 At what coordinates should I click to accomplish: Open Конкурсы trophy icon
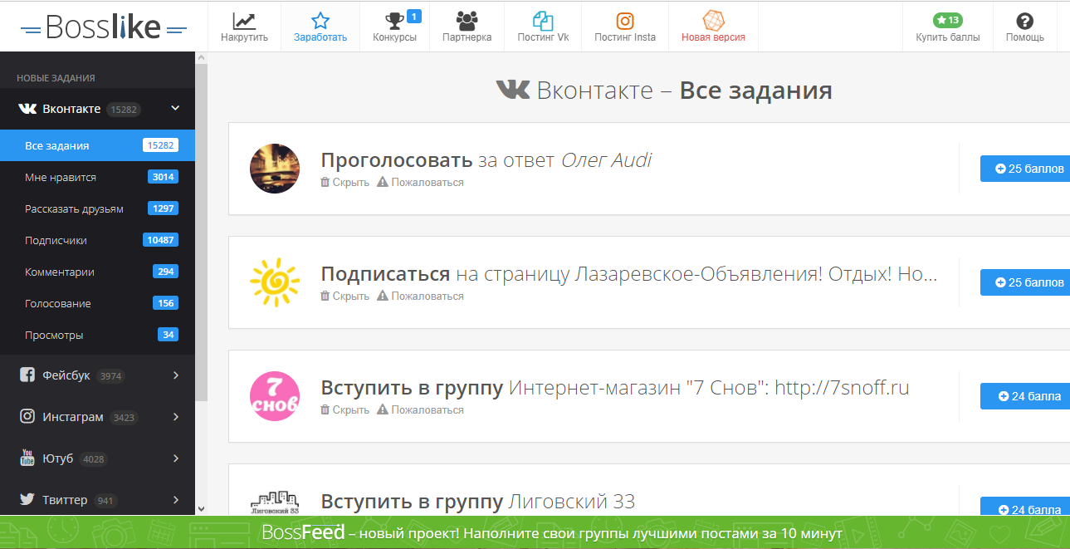coord(394,21)
